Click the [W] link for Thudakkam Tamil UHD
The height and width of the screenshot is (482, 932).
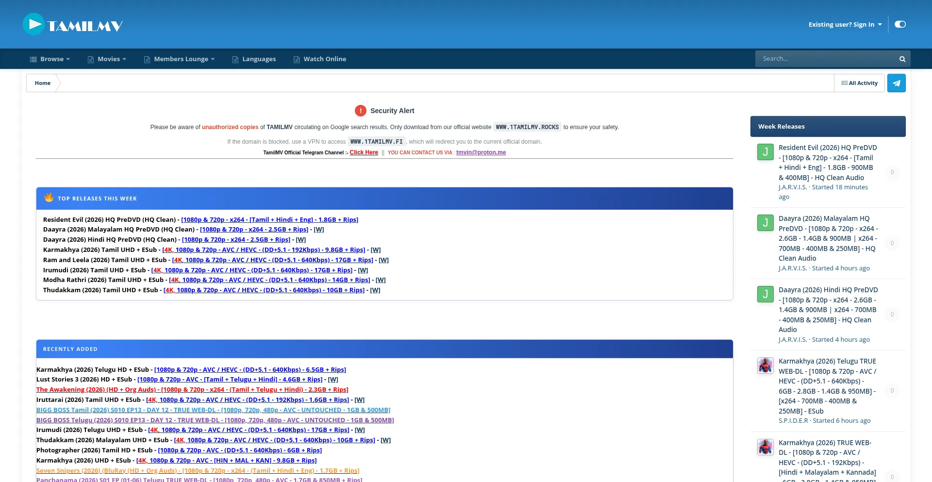[x=375, y=290]
